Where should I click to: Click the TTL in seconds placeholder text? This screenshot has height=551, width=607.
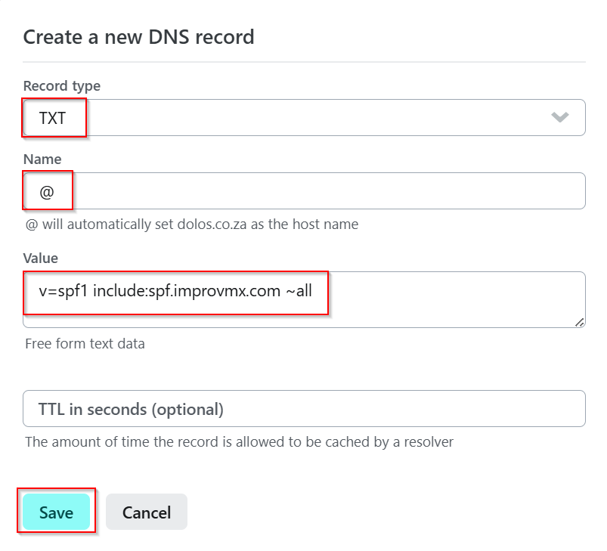click(131, 410)
